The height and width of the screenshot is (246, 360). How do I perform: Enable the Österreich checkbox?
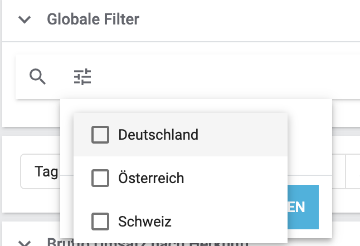click(100, 178)
